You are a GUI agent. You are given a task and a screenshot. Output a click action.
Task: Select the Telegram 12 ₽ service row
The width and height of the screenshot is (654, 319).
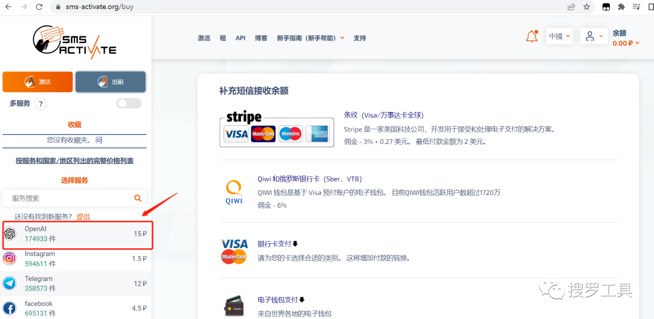point(76,283)
